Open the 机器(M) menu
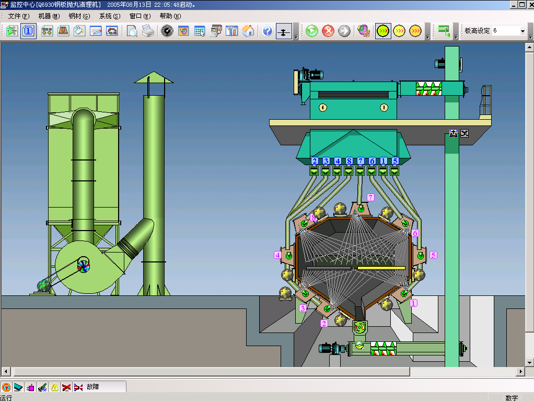The width and height of the screenshot is (534, 401). point(49,16)
